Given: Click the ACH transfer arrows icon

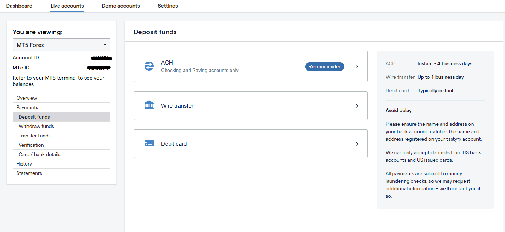Looking at the screenshot, I should point(149,66).
